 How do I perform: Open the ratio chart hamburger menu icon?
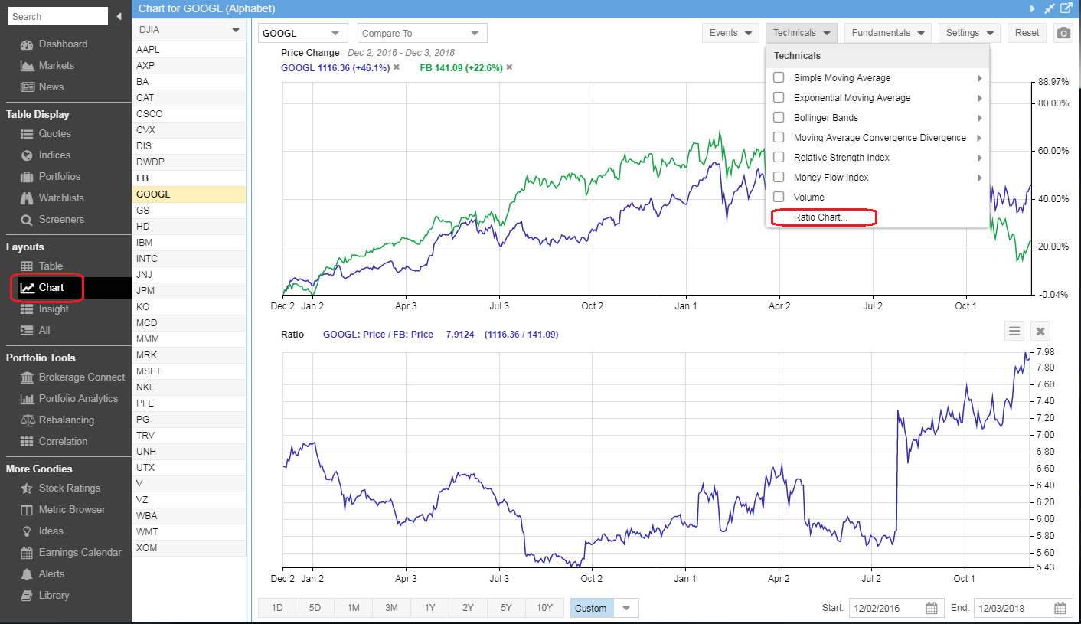coord(1014,332)
